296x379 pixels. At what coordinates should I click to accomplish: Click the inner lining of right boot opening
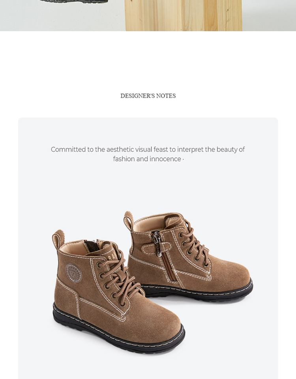tap(149, 225)
